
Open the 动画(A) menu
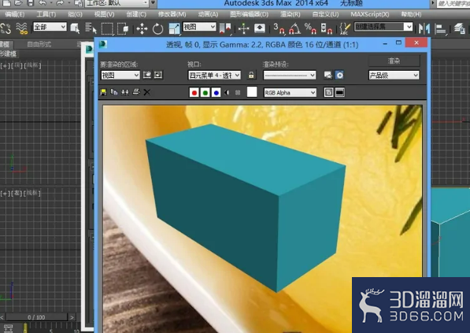coord(208,14)
